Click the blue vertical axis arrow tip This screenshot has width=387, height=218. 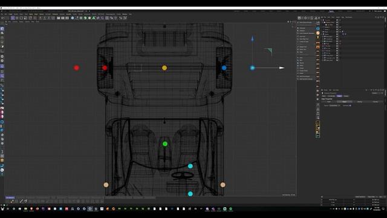pos(252,39)
